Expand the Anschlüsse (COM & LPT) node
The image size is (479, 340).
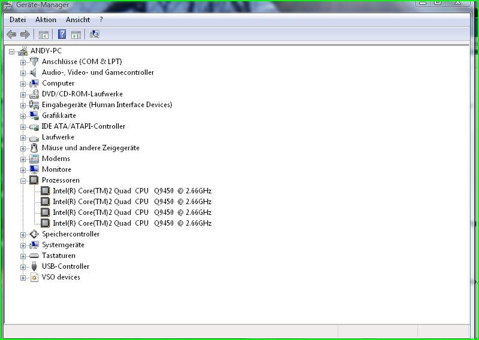23,62
